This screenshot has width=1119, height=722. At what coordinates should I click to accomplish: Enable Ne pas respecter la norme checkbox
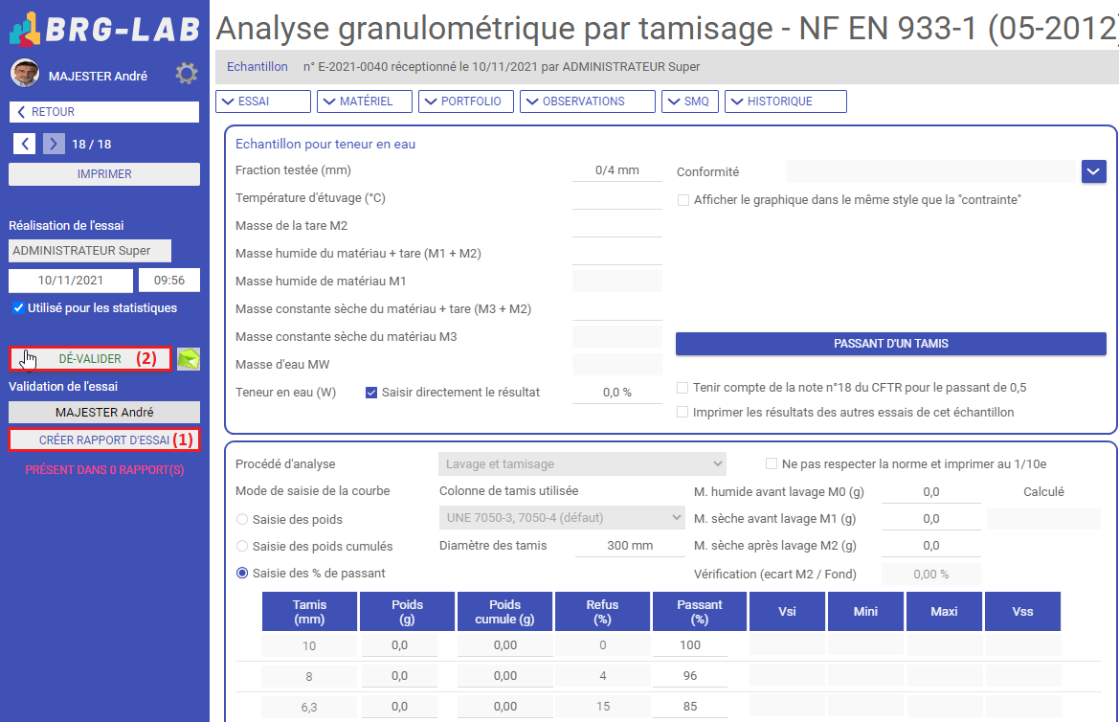(771, 464)
